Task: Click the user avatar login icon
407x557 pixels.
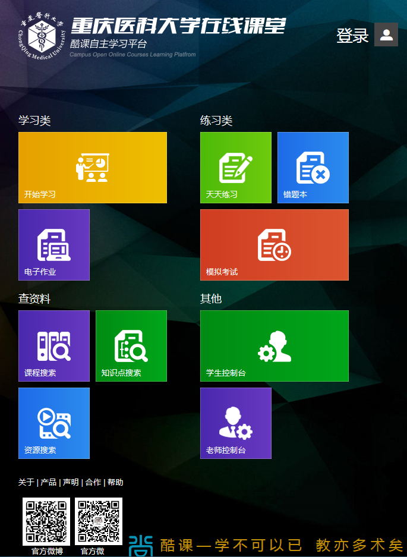Action: coord(386,34)
